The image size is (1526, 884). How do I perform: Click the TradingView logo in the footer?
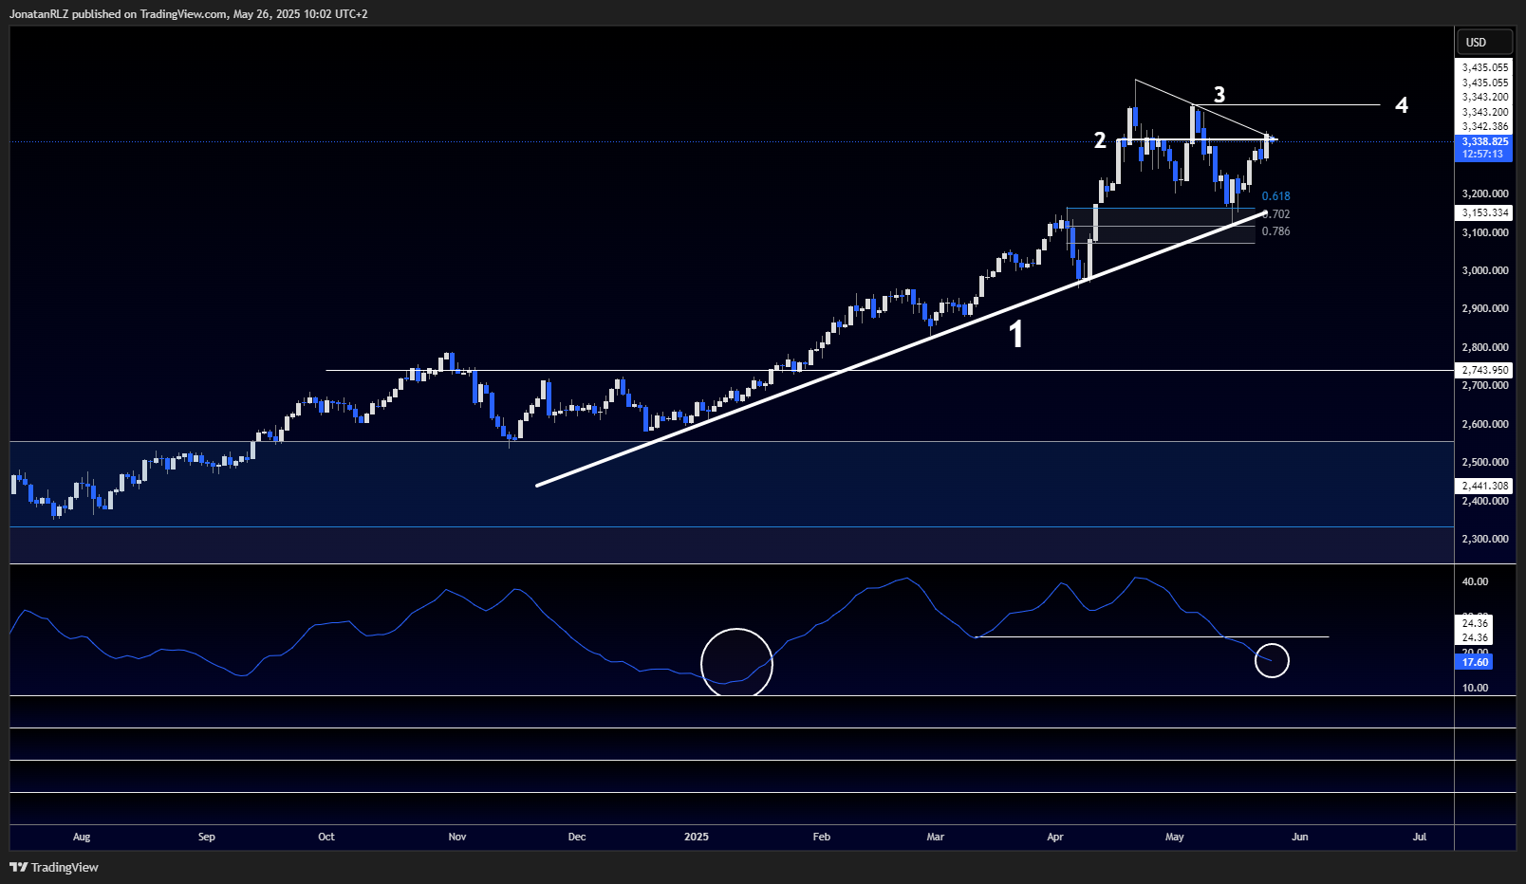pyautogui.click(x=54, y=867)
